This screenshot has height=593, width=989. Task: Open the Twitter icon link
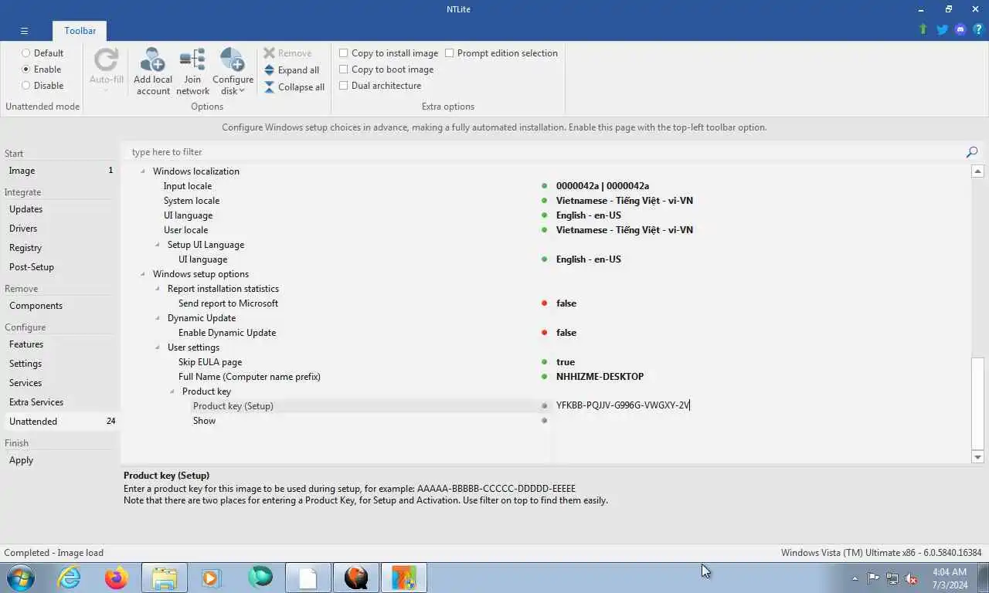942,29
